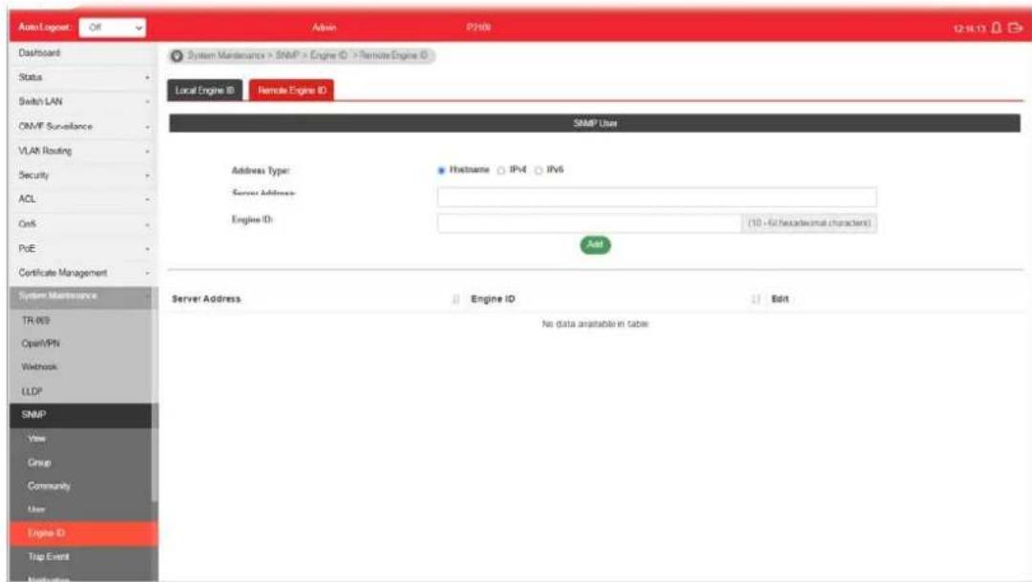The width and height of the screenshot is (1032, 582).
Task: Click the Edit column header
Action: click(780, 300)
